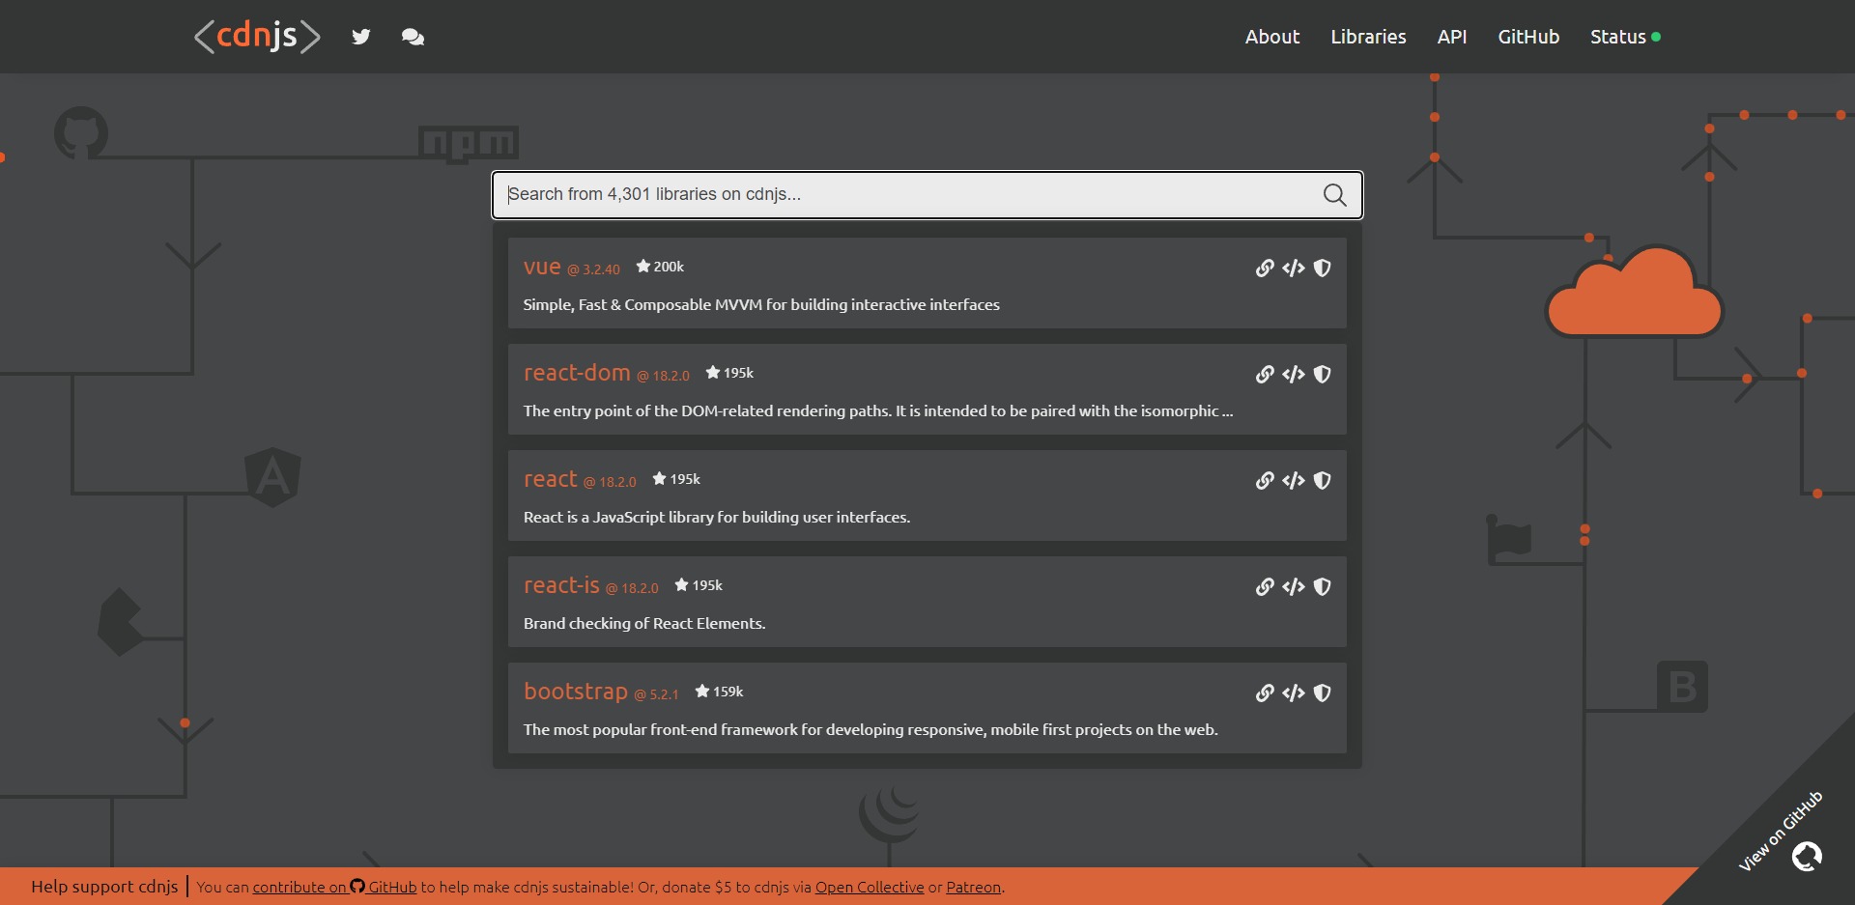Open the API navigation item
1855x905 pixels.
(x=1451, y=37)
